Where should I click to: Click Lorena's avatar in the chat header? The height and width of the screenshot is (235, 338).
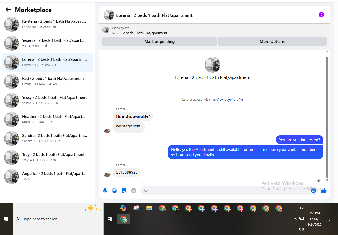[x=109, y=15]
